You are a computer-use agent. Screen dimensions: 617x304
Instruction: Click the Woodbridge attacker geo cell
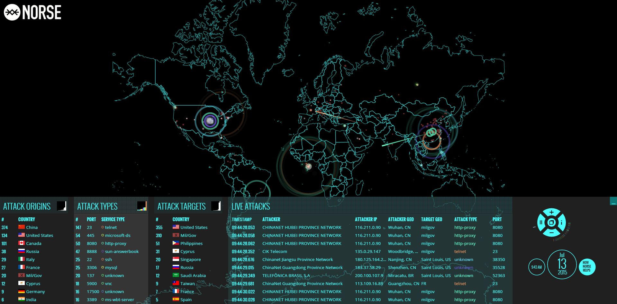(x=403, y=251)
